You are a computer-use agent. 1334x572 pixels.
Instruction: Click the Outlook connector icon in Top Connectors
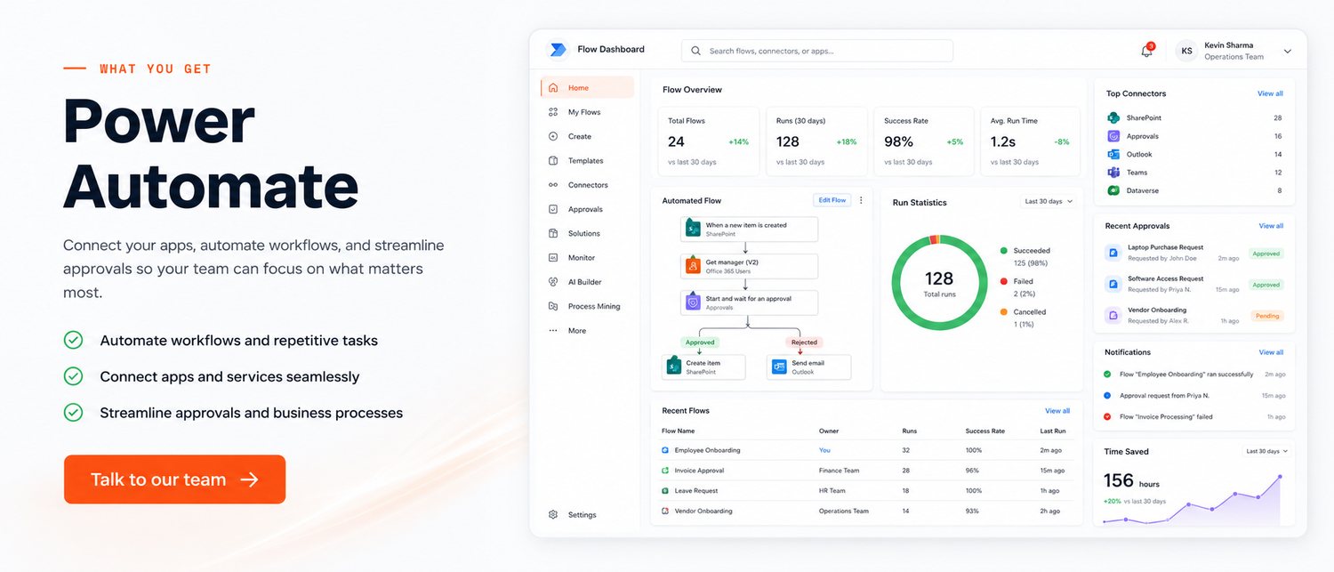(x=1113, y=154)
